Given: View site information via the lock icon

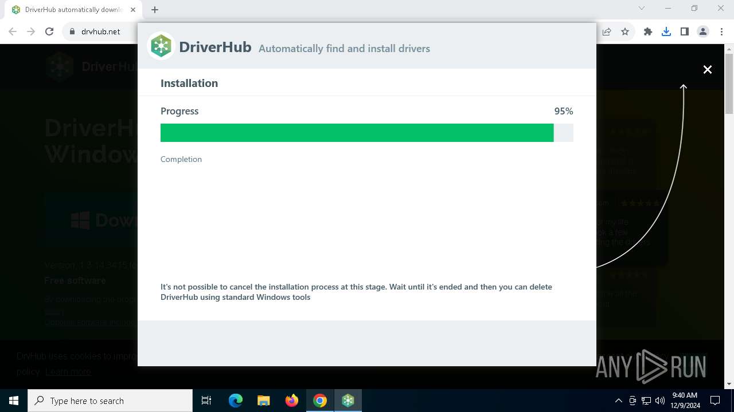Looking at the screenshot, I should click(72, 31).
